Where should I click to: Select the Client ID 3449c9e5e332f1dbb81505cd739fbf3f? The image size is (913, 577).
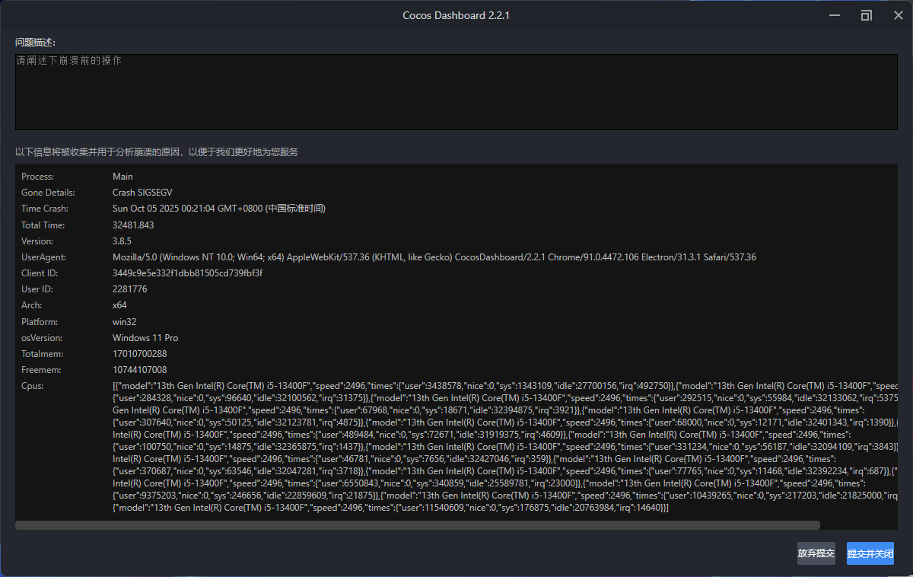tap(187, 273)
